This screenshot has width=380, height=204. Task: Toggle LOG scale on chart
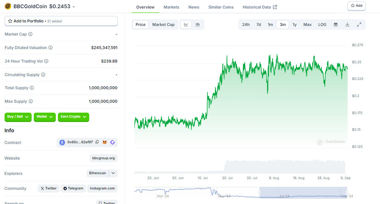322,25
